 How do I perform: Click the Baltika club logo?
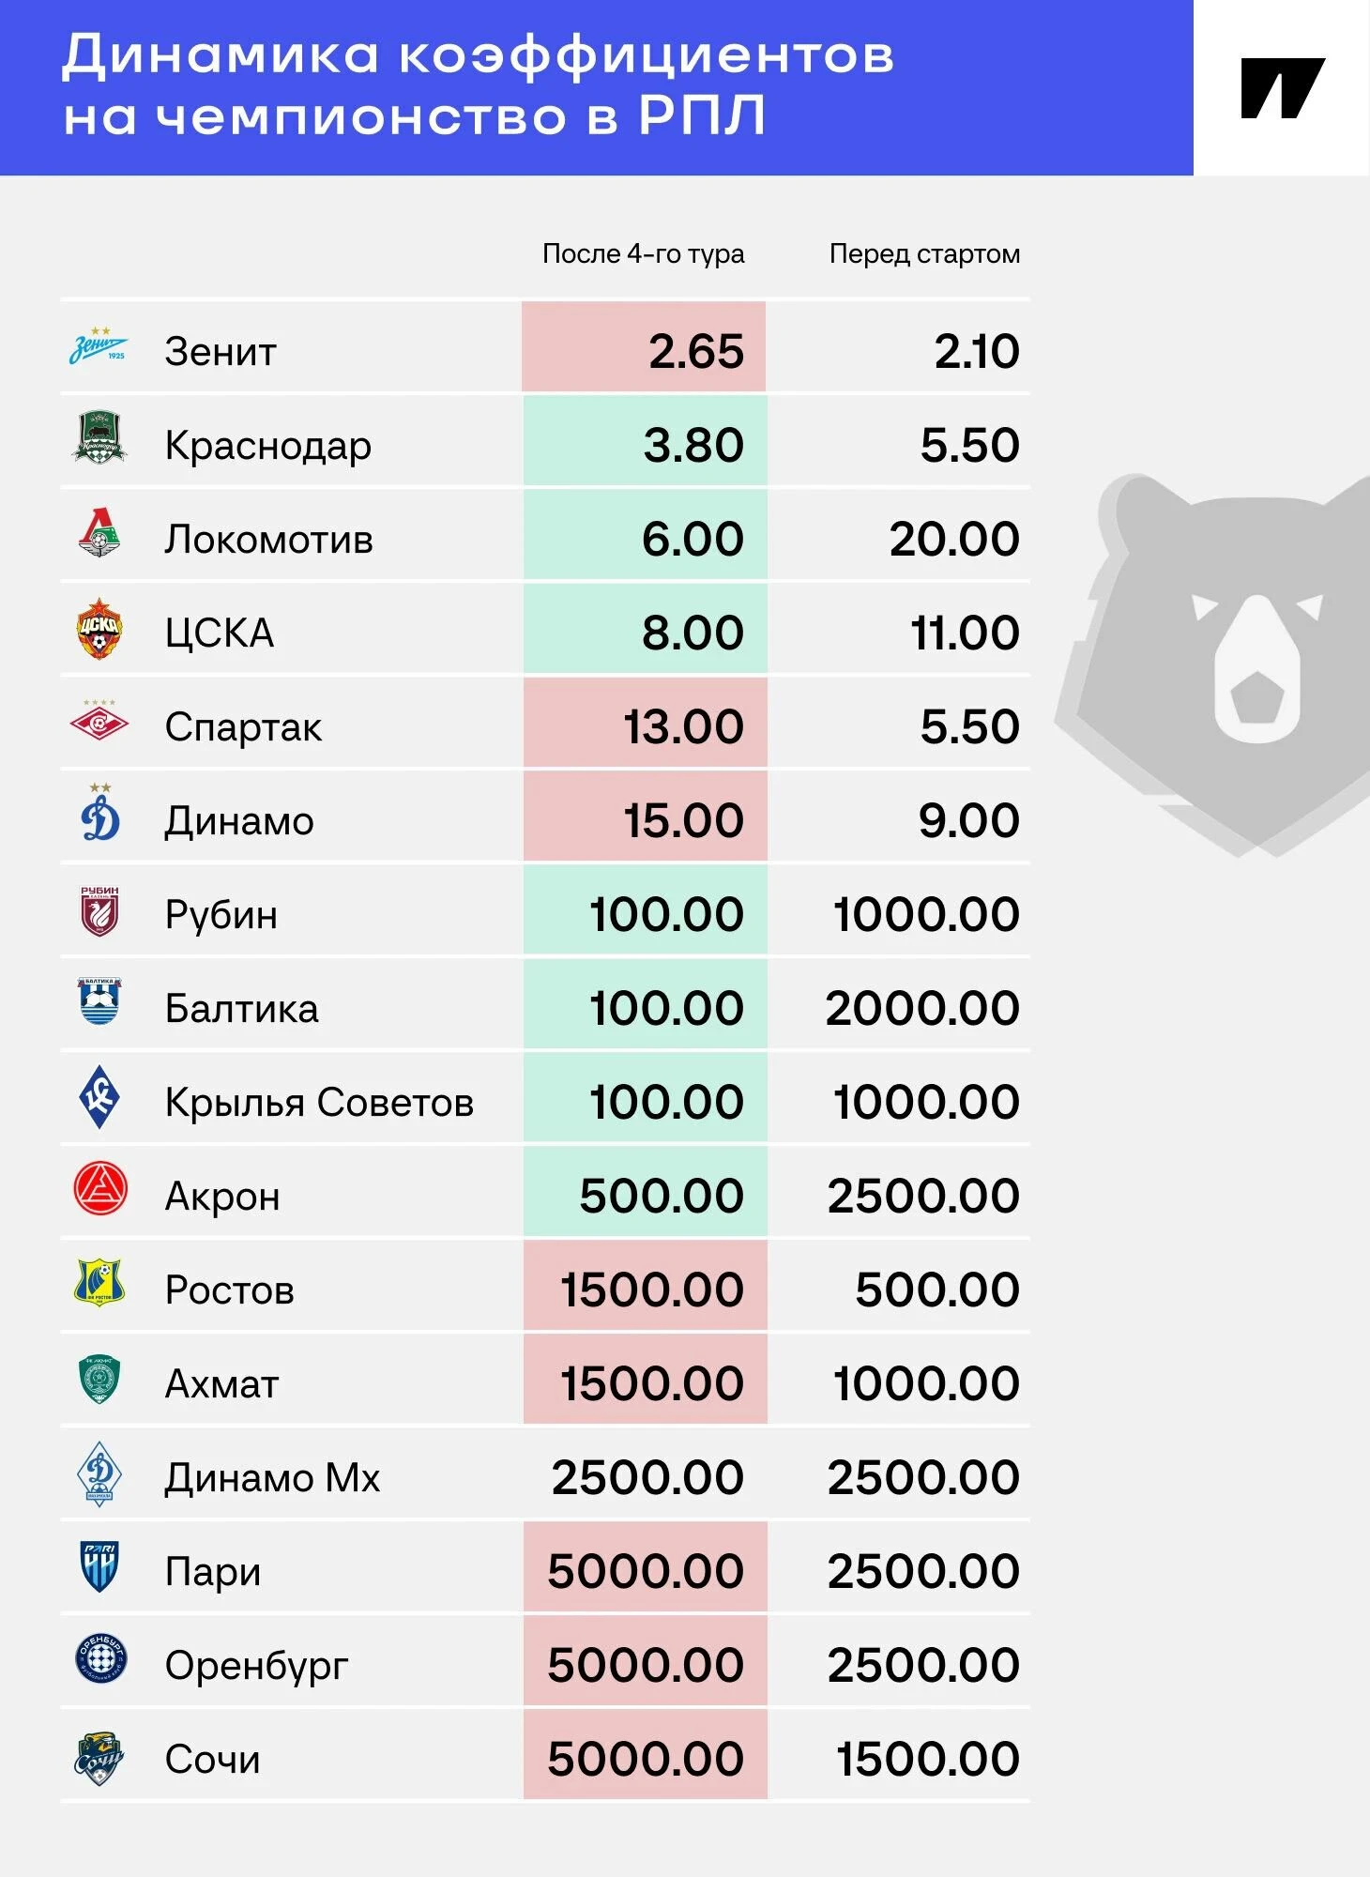[99, 1002]
